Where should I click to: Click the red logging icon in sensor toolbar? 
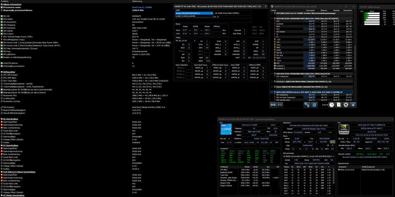[314, 104]
